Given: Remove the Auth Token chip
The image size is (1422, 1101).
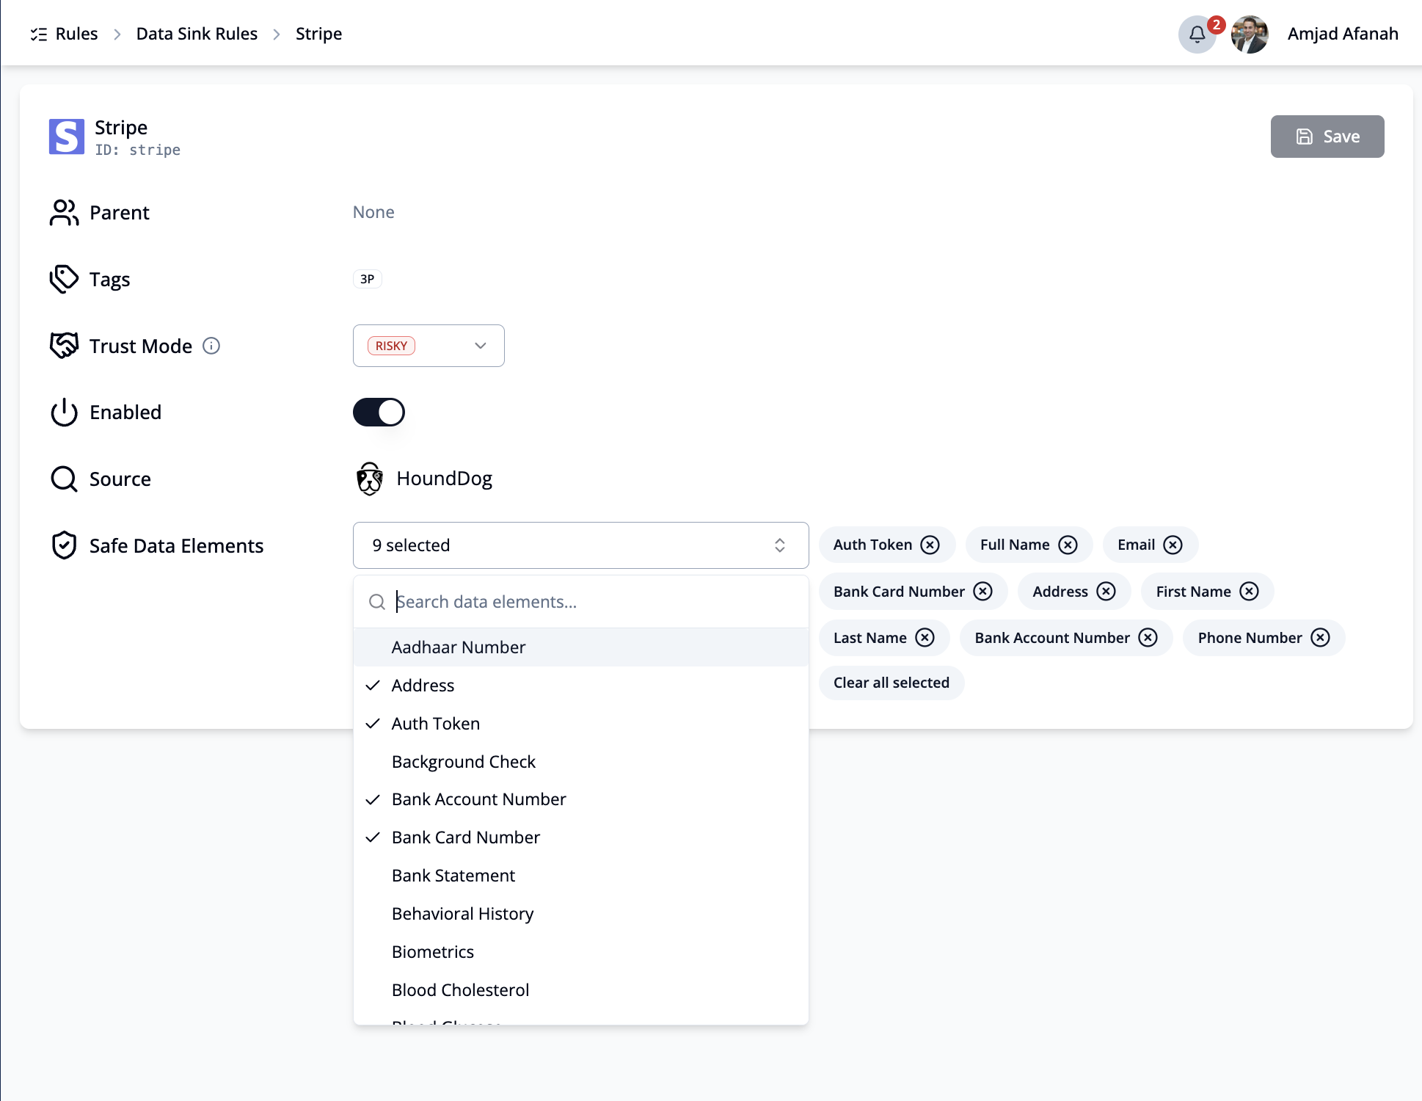Looking at the screenshot, I should tap(930, 545).
